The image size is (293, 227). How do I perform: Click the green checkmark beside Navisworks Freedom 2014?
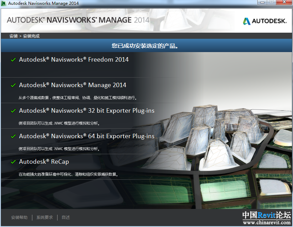13,60
